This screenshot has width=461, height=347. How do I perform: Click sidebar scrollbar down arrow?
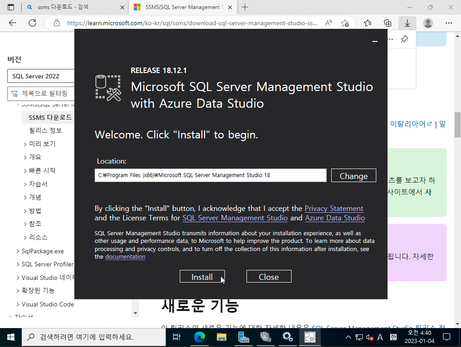[135, 313]
